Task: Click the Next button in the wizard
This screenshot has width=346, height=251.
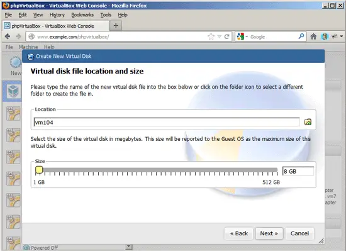Action: [269, 233]
